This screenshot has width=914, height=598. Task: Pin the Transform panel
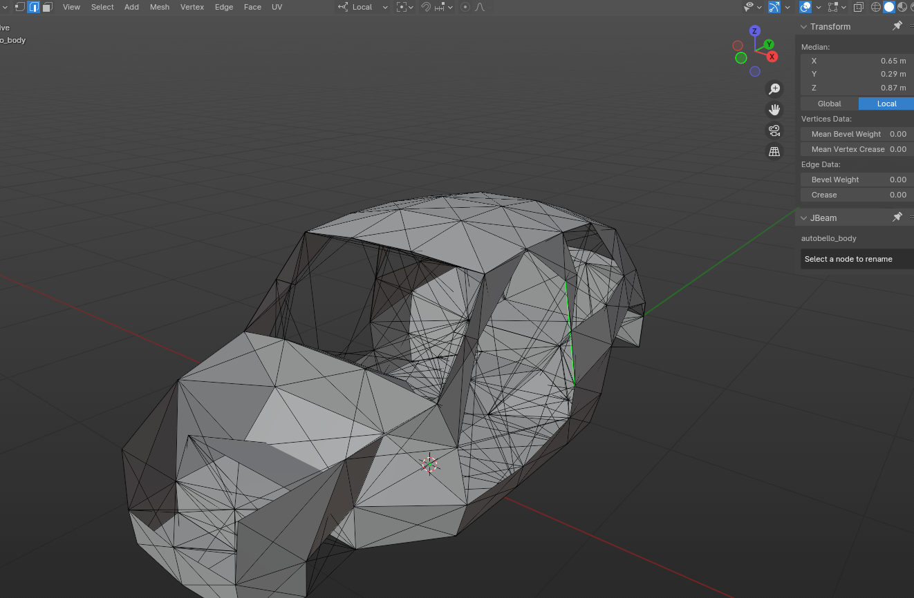897,26
